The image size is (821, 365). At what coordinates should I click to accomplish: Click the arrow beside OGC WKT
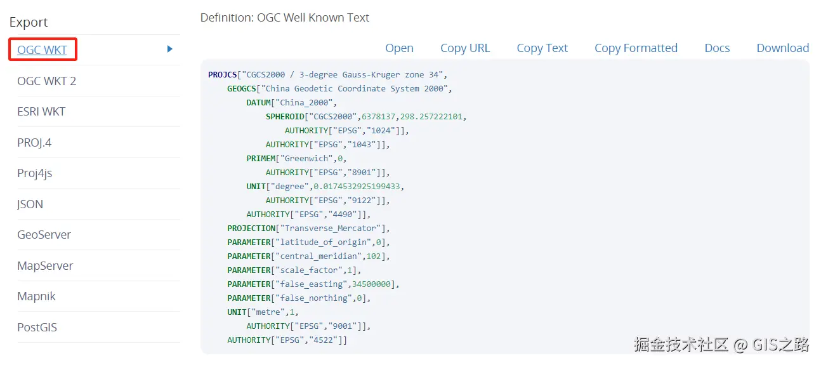tap(169, 49)
